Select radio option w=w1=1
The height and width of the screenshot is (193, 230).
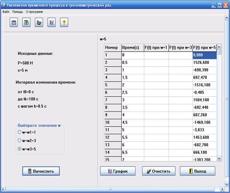click(19, 132)
